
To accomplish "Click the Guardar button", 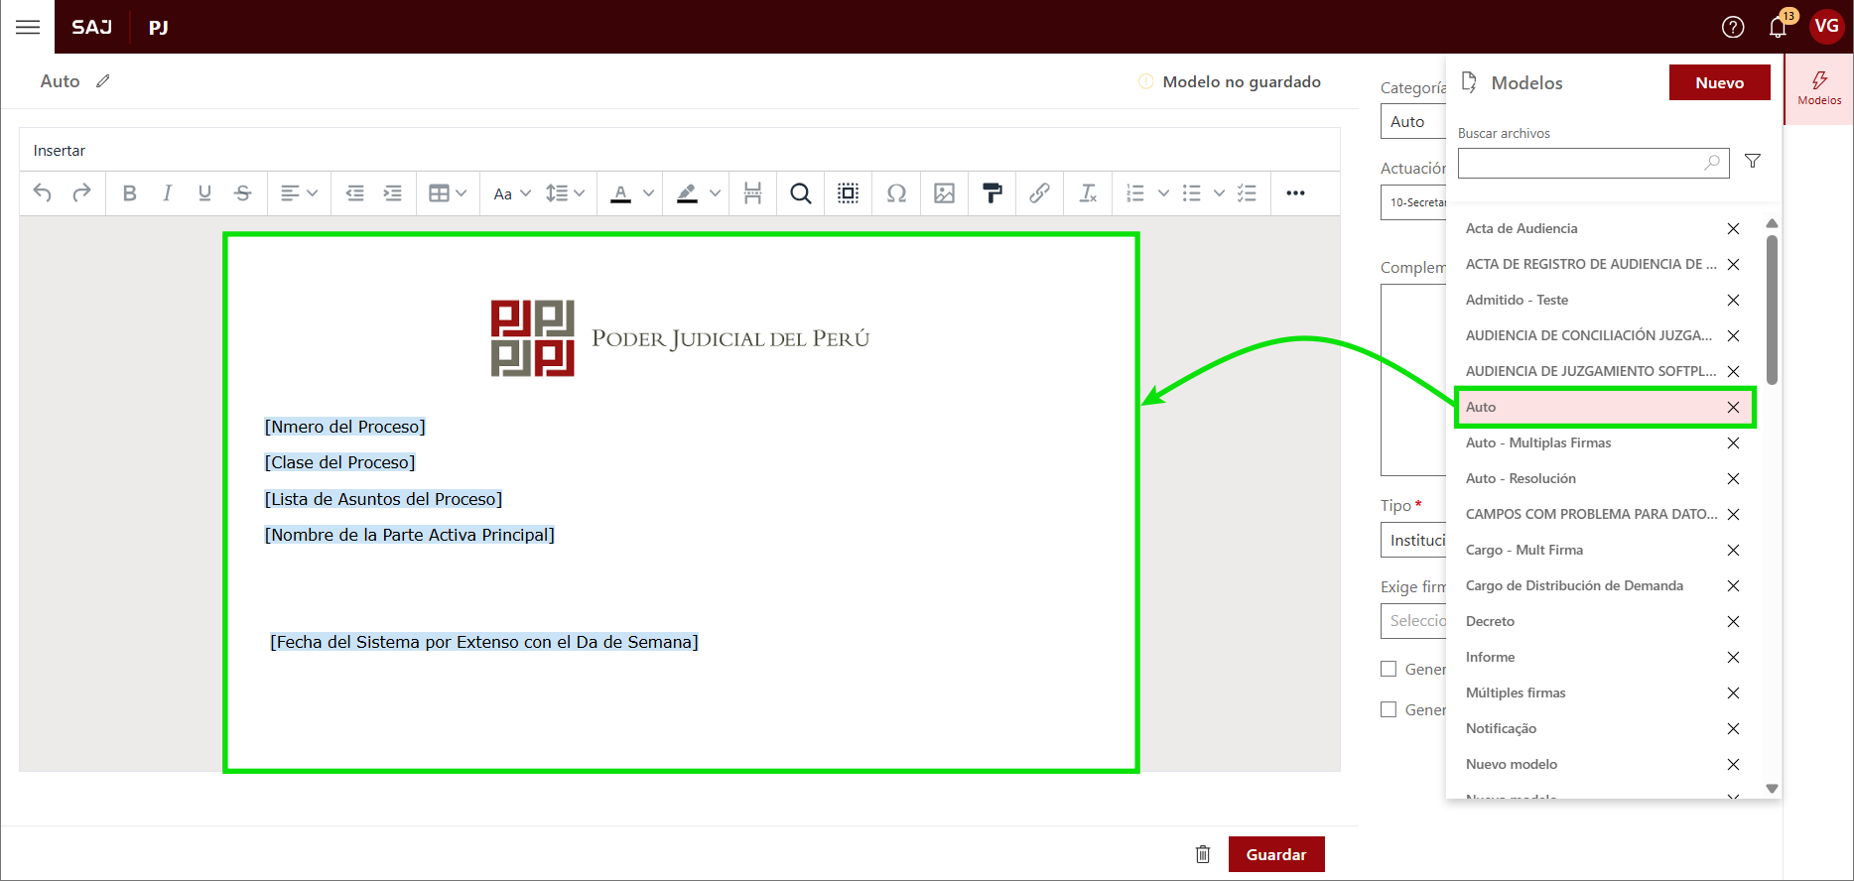I will (1275, 854).
